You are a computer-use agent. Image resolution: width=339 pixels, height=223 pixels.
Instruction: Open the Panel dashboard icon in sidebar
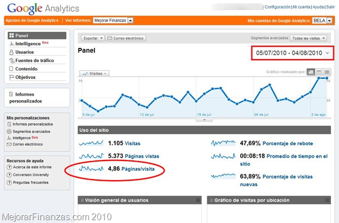pyautogui.click(x=11, y=35)
